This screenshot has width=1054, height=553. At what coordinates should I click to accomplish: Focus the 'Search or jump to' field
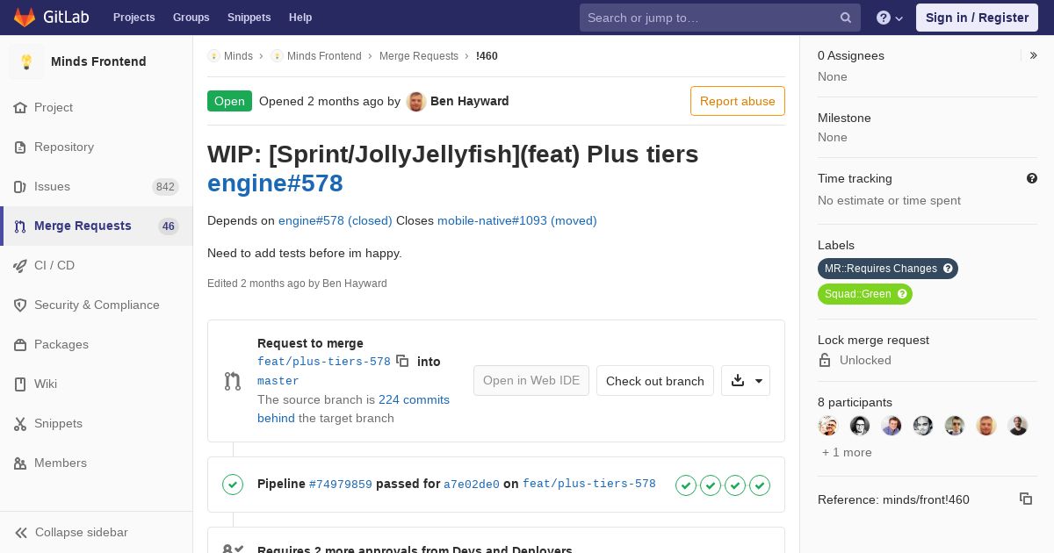(x=720, y=18)
